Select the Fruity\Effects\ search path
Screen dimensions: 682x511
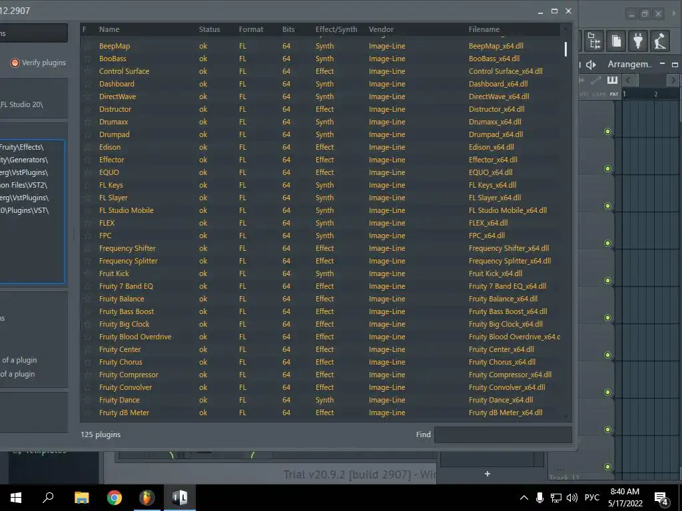tap(22, 147)
